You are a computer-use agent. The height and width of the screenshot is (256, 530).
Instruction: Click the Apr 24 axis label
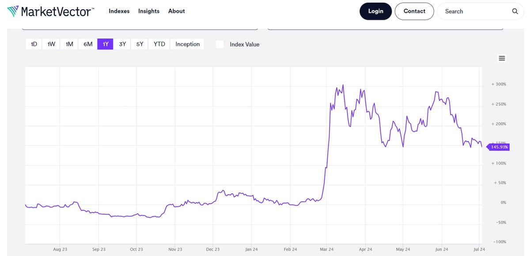pyautogui.click(x=365, y=249)
